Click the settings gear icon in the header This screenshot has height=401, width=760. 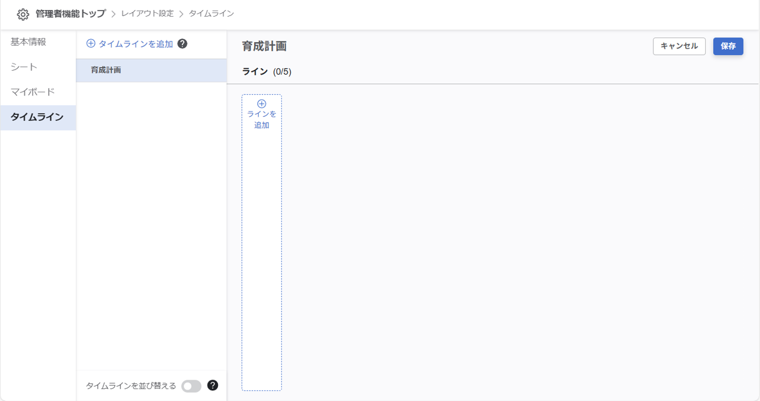[x=23, y=14]
